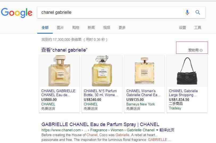Click the Chanel N°5 Parfum bottle image
This screenshot has height=143, width=216.
click(102, 71)
